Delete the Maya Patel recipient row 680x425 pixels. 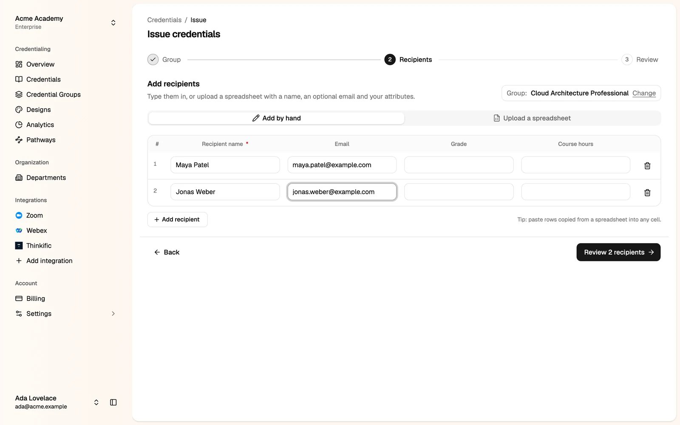[x=647, y=165]
